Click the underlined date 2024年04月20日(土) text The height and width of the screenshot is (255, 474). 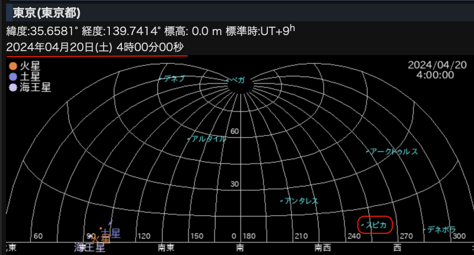click(59, 47)
